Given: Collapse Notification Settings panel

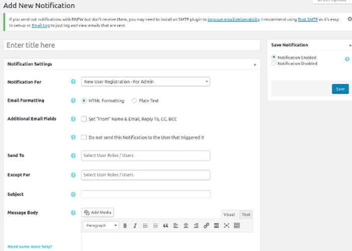Looking at the screenshot, I should click(x=255, y=65).
